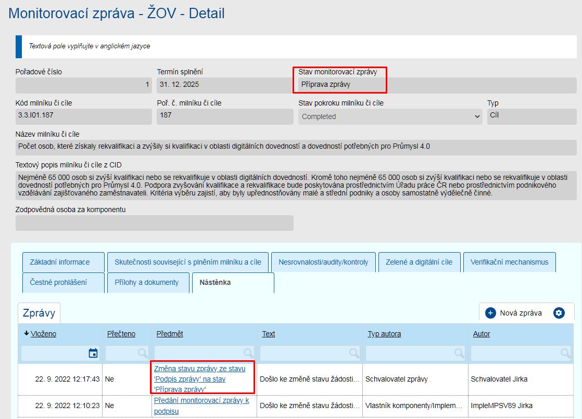The width and height of the screenshot is (582, 419).
Task: Sort table by Autor column header
Action: tap(481, 334)
